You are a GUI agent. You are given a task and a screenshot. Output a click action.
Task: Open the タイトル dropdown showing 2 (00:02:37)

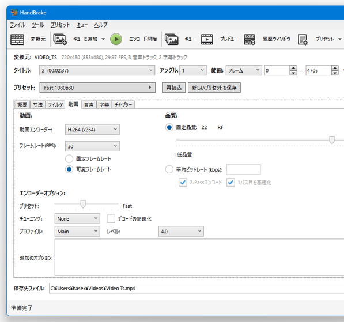click(97, 70)
